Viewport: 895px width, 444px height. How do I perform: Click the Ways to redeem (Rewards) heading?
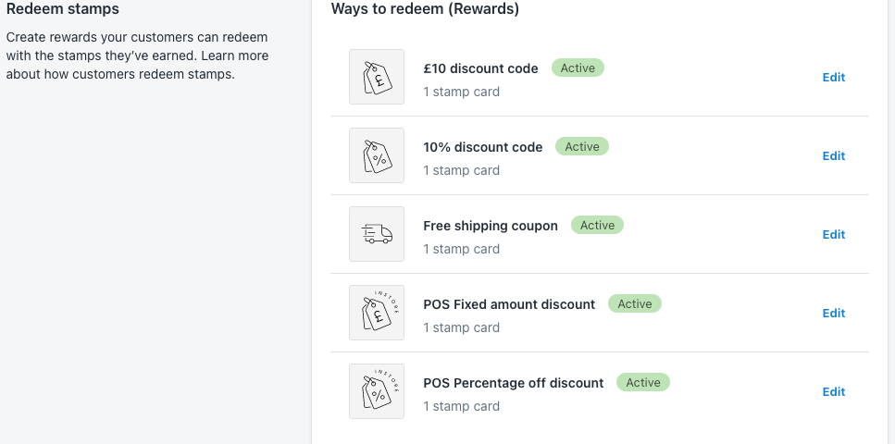click(425, 9)
